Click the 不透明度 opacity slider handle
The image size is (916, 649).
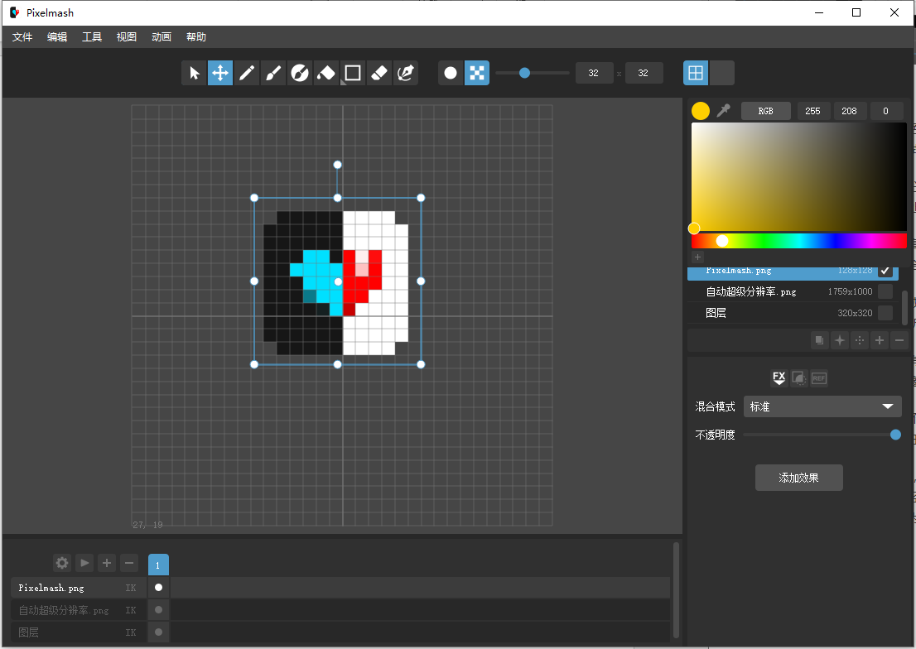[895, 435]
